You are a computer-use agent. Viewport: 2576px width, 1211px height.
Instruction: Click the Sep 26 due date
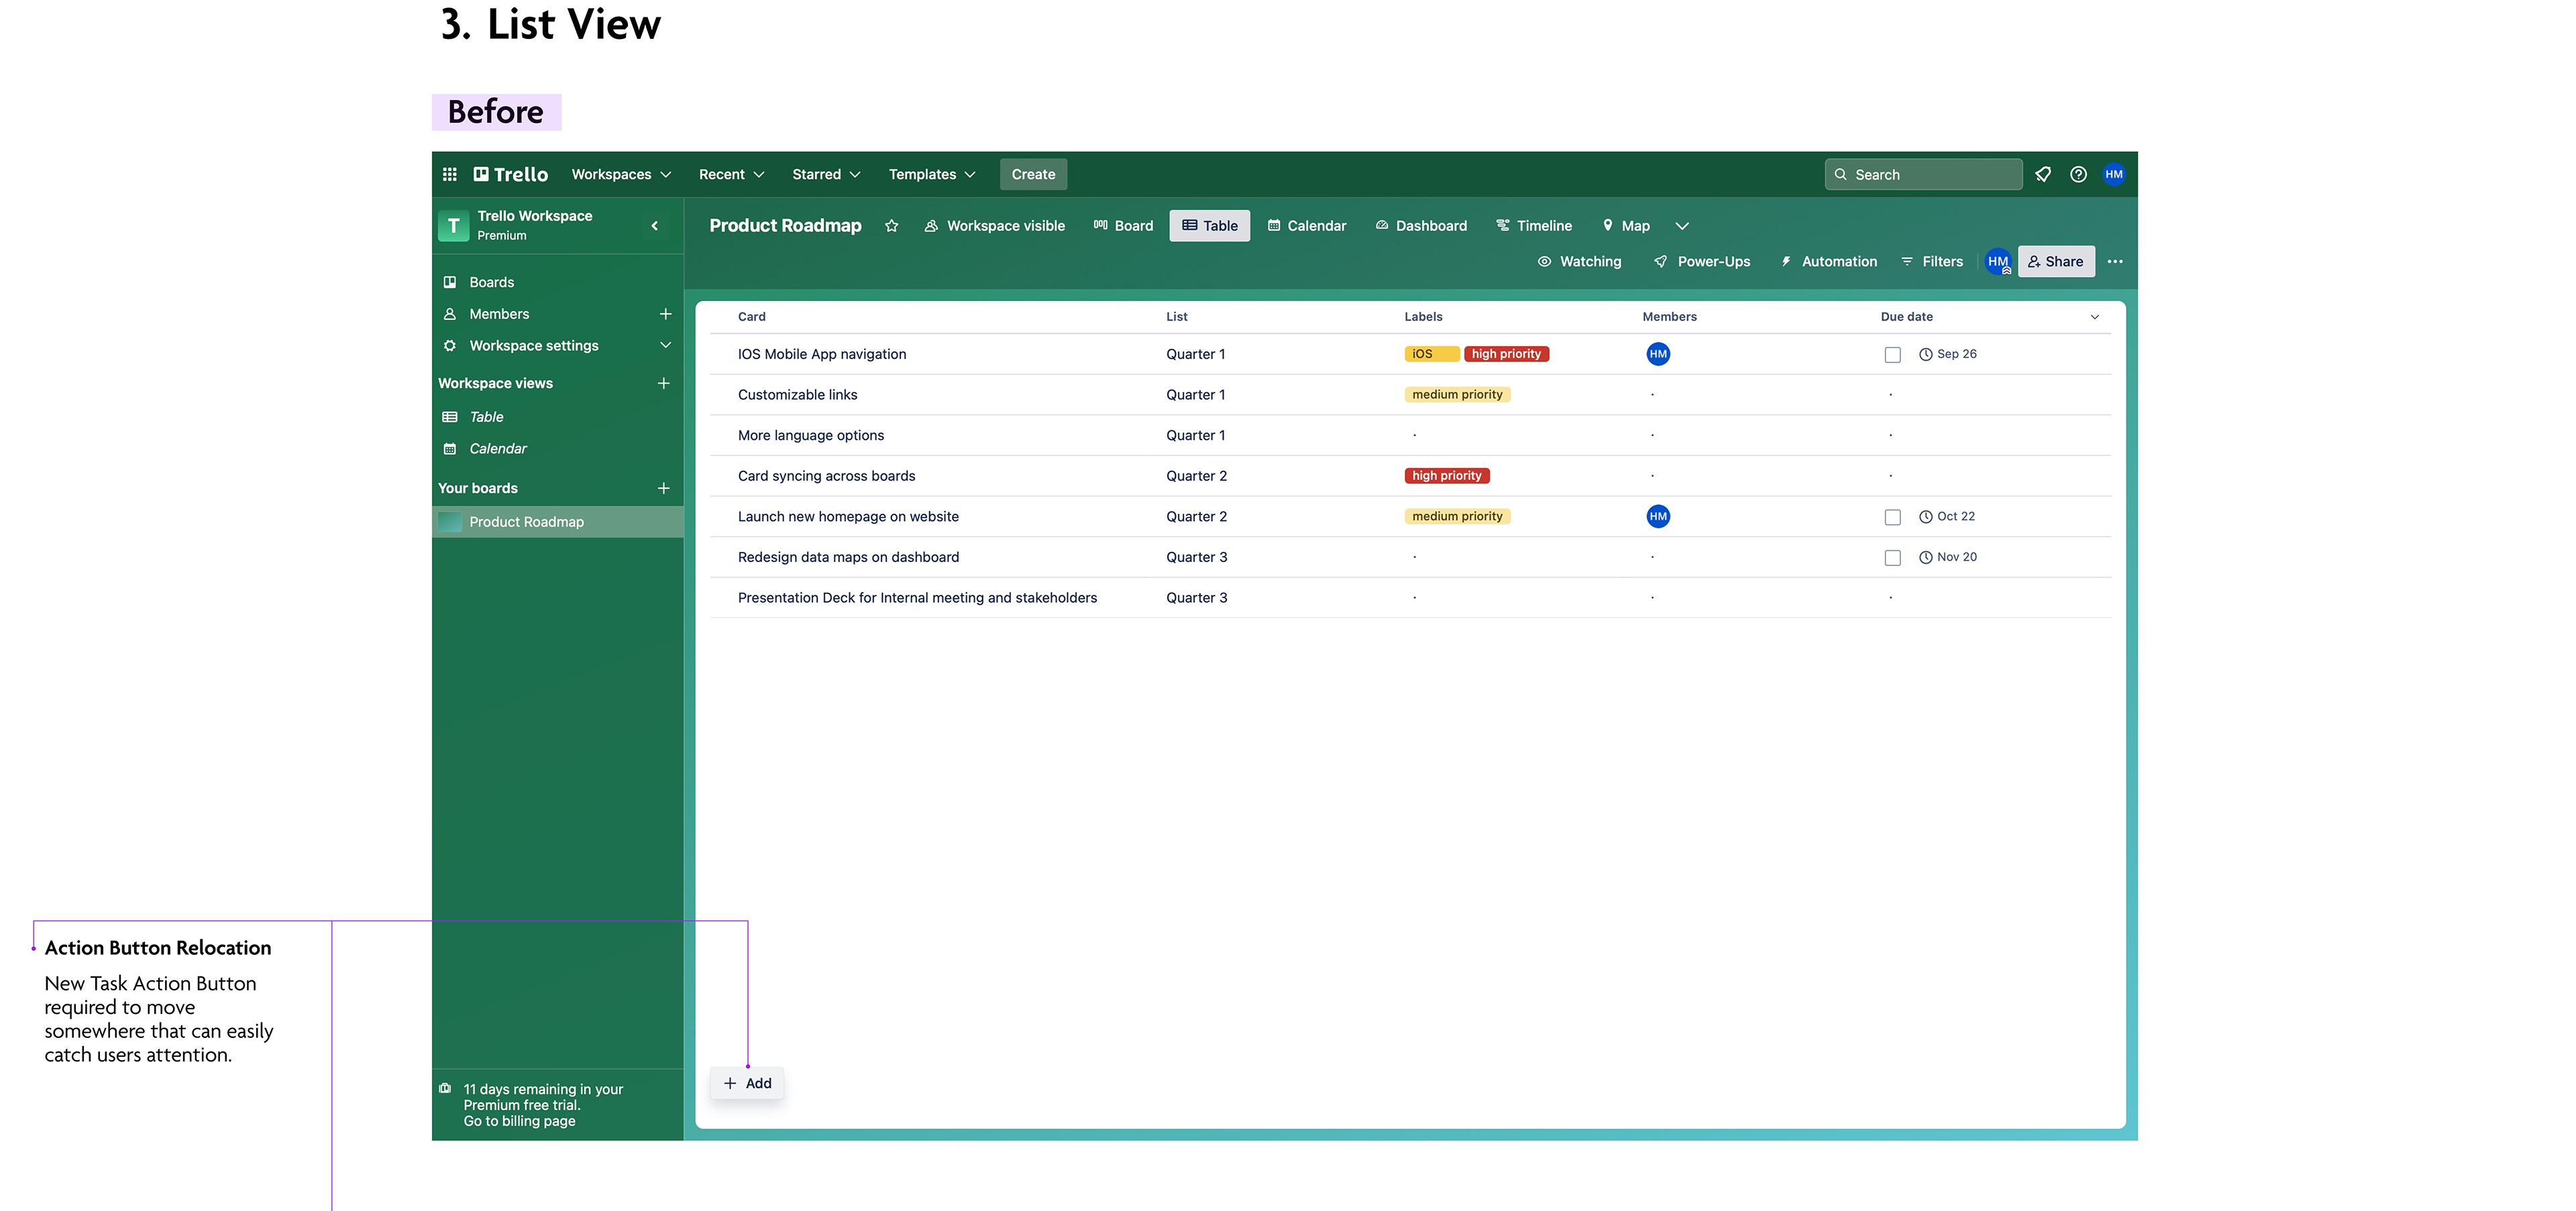[1947, 353]
